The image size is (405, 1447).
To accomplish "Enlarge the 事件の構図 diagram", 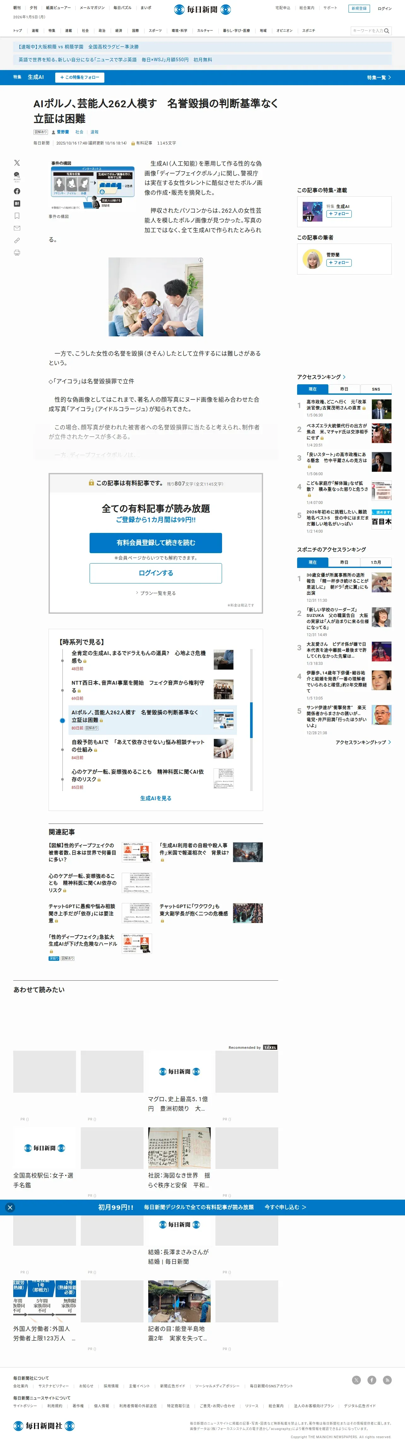I will tap(93, 185).
